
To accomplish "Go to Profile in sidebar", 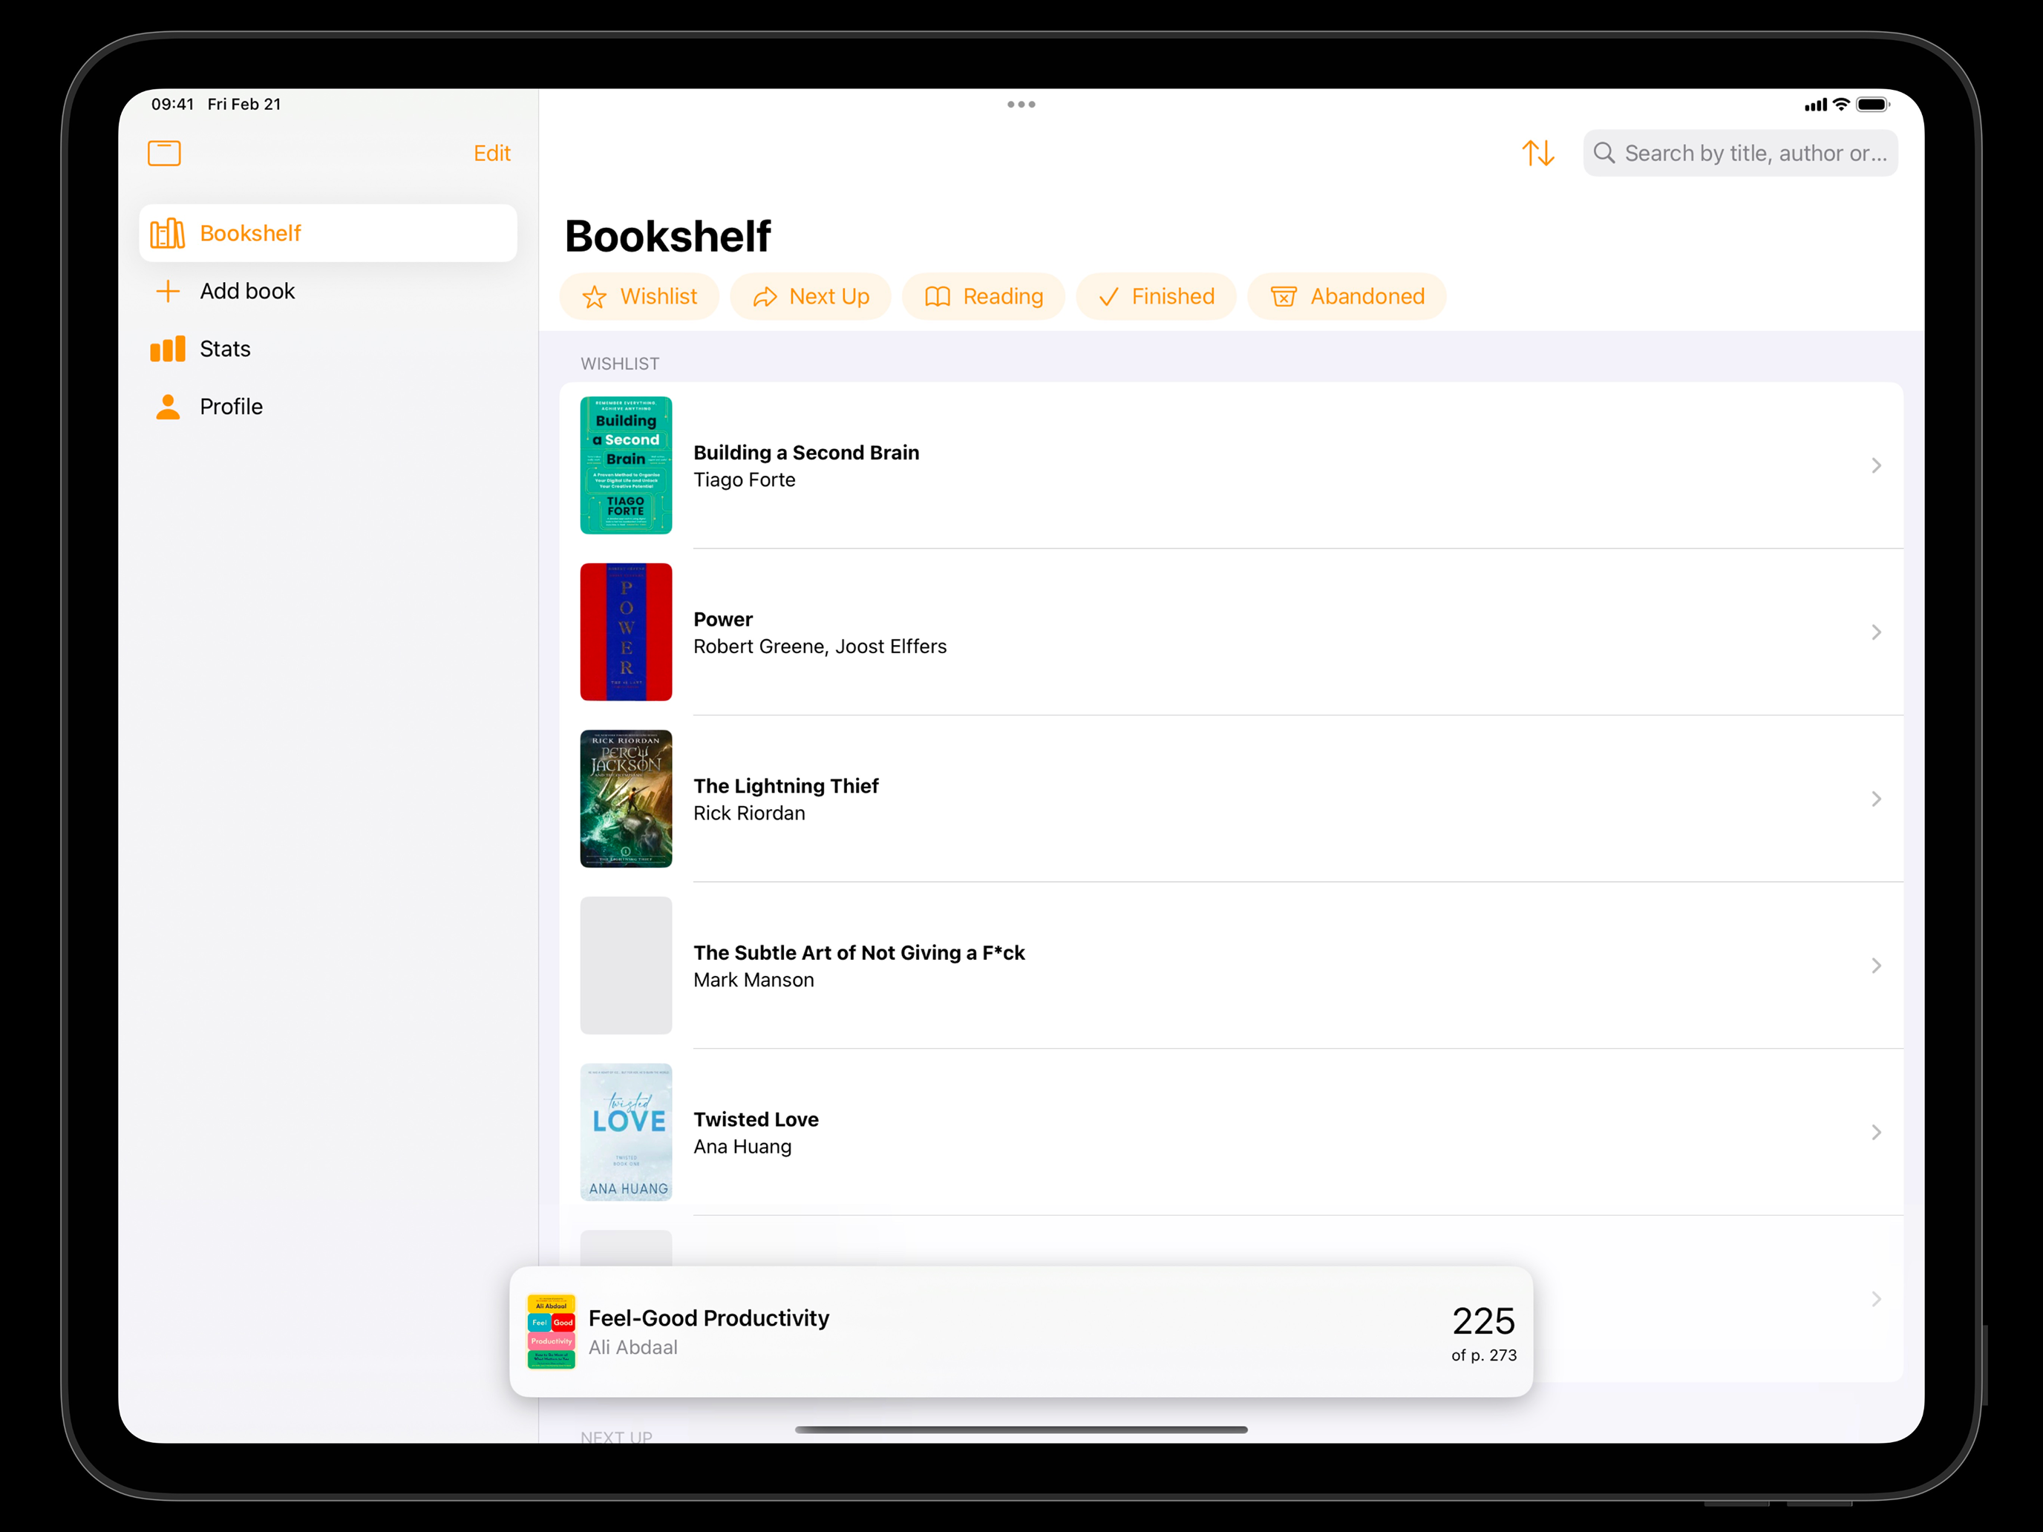I will pos(328,406).
